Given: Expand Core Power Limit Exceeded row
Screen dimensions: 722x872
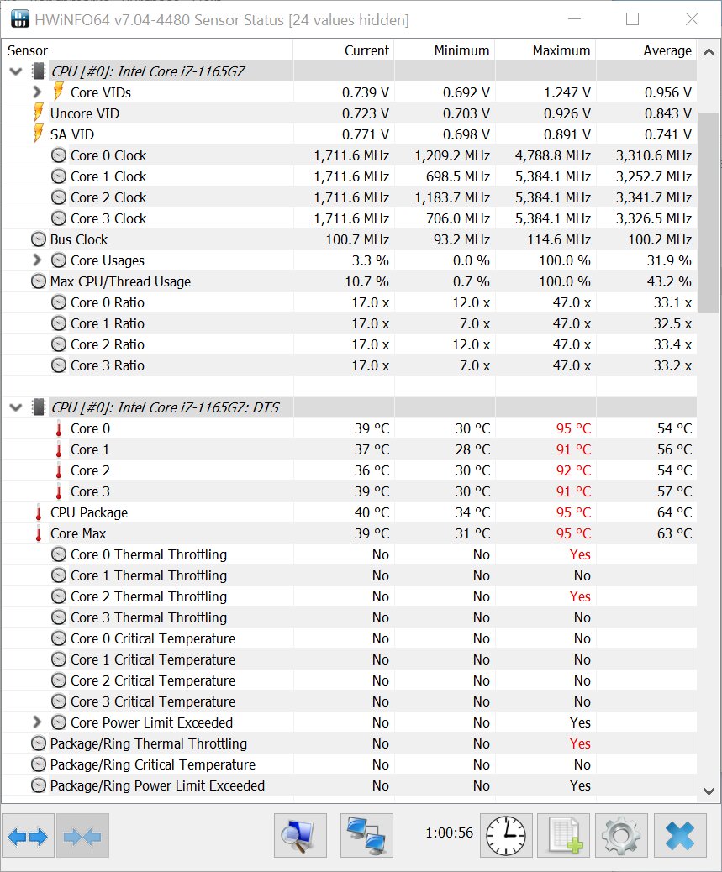Looking at the screenshot, I should click(x=37, y=722).
